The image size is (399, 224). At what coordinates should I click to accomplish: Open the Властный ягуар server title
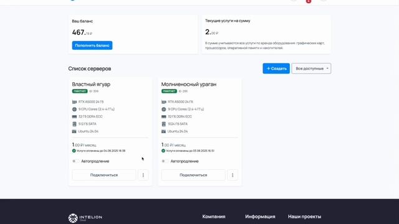(x=91, y=84)
